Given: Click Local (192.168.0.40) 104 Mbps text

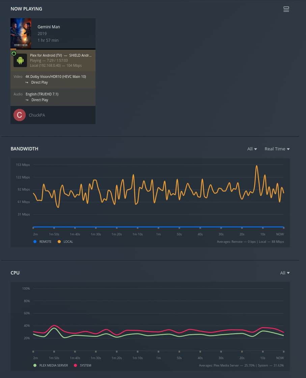Looking at the screenshot, I should (x=56, y=65).
